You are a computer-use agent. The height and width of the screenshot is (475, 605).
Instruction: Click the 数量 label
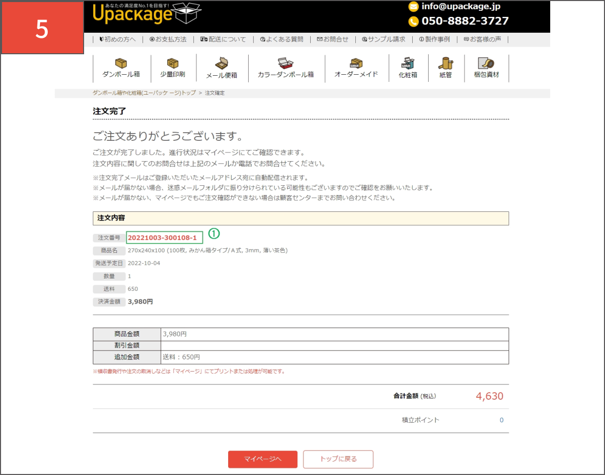(109, 276)
